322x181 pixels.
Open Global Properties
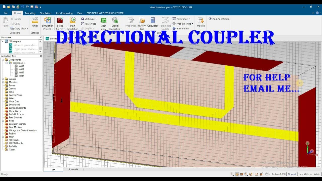115,24
